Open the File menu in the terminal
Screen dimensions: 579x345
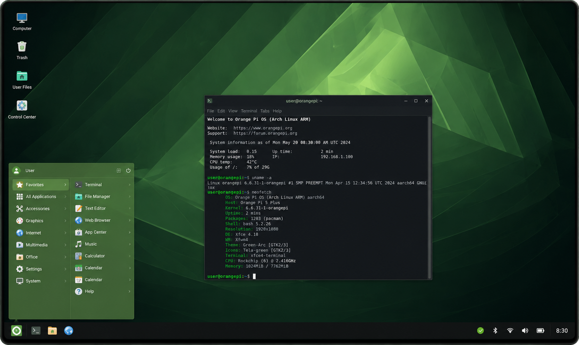click(x=210, y=111)
